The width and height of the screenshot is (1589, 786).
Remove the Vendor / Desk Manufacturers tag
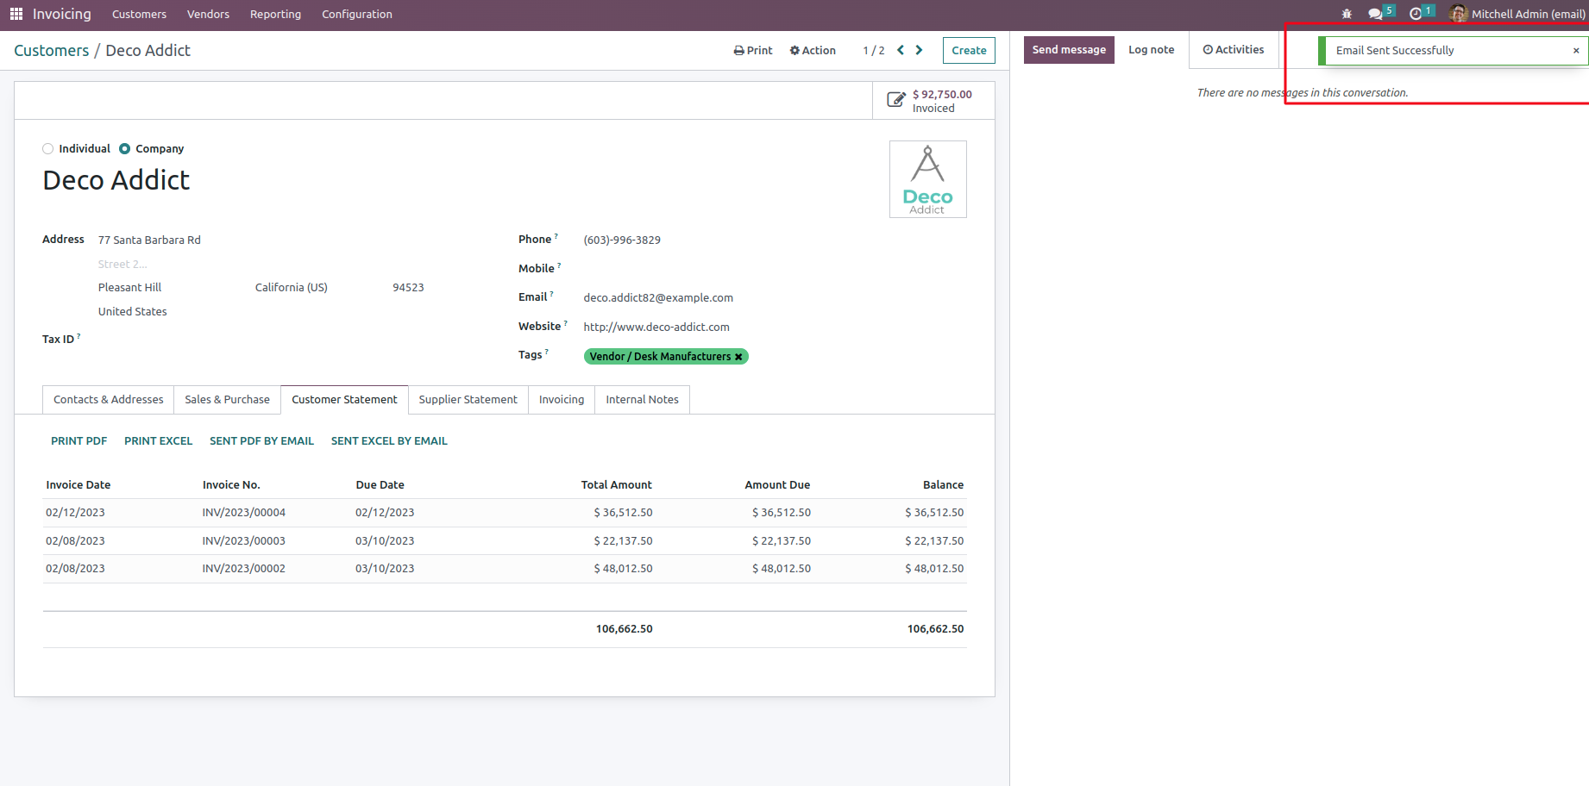click(738, 357)
